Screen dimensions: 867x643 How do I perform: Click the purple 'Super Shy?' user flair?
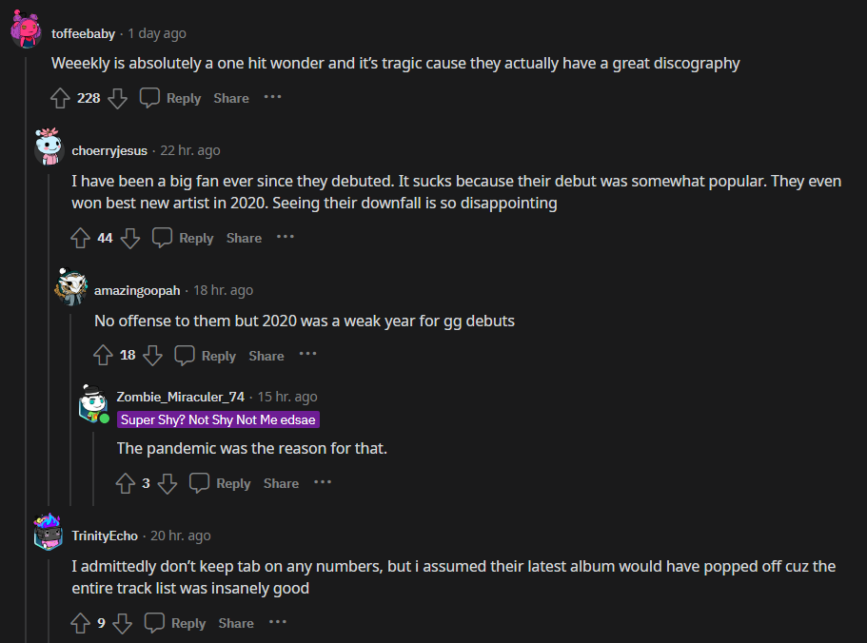218,419
